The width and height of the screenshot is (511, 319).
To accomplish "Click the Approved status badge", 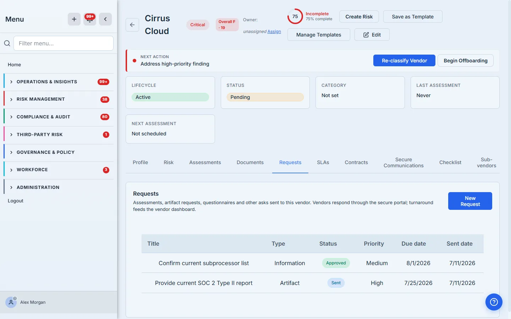I will 336,263.
